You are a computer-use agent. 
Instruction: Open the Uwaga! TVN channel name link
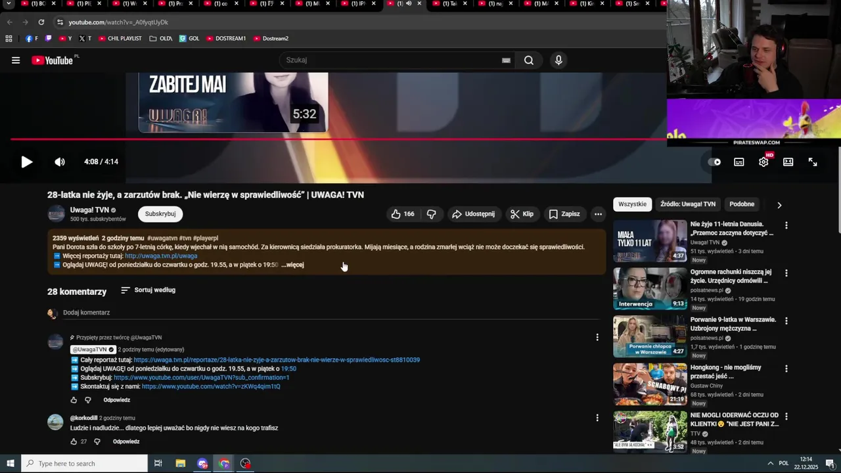[x=89, y=210]
